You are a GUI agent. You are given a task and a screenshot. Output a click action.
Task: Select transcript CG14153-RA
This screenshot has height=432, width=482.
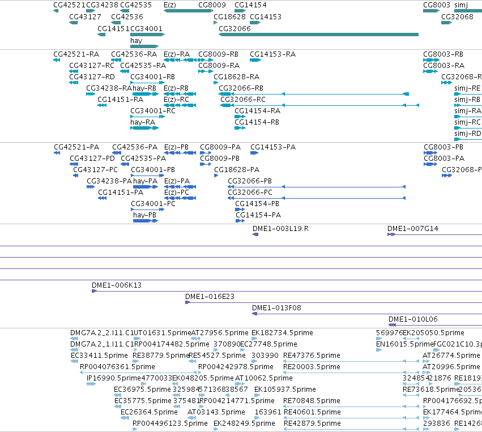(x=255, y=60)
